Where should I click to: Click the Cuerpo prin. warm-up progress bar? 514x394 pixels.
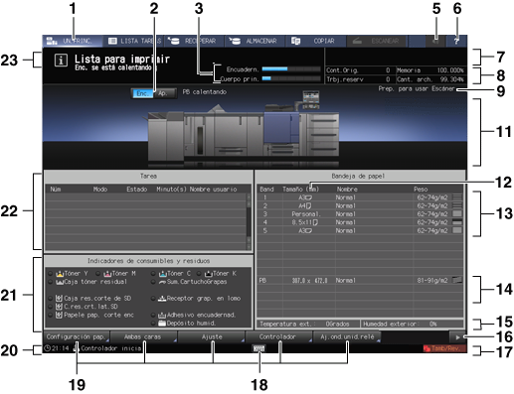click(x=291, y=78)
